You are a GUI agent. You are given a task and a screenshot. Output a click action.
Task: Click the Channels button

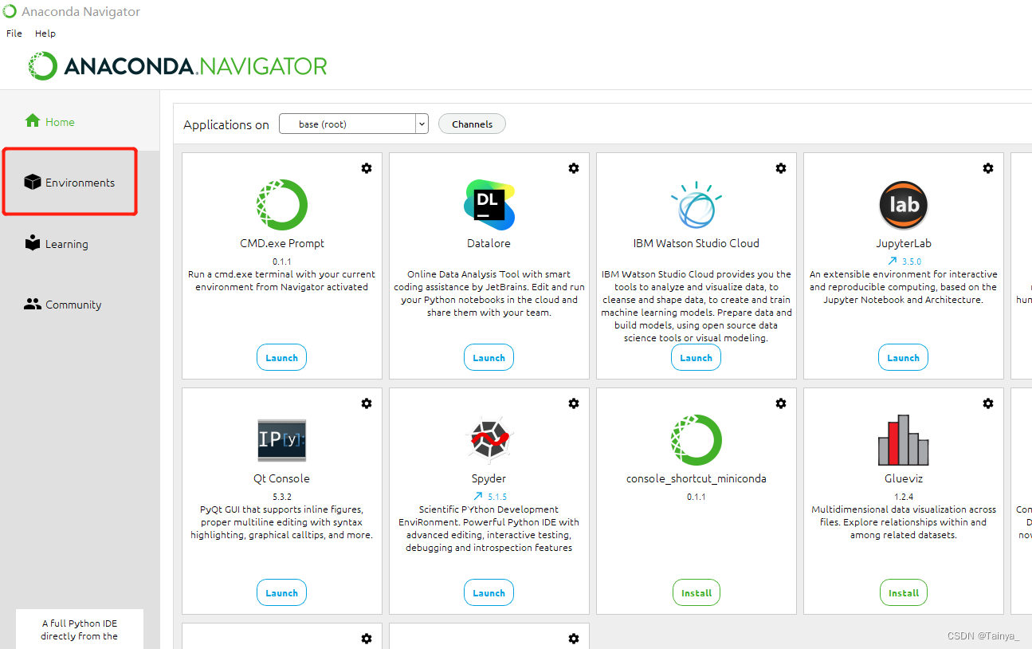(x=472, y=124)
